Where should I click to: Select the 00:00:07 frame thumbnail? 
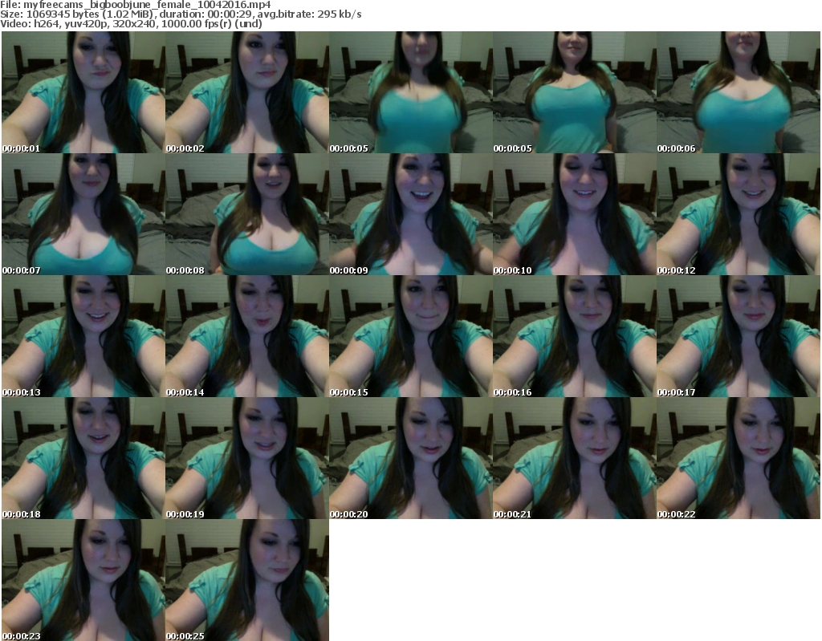[83, 214]
